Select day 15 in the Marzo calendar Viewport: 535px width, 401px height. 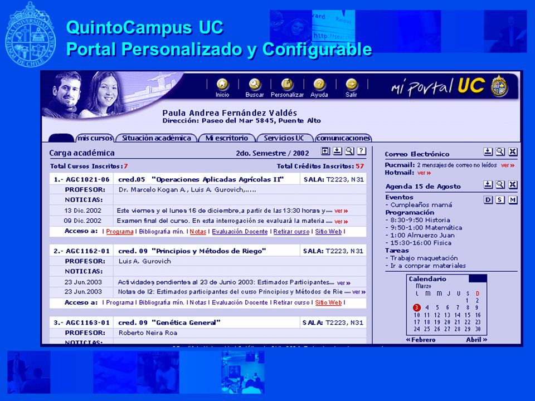(x=468, y=315)
